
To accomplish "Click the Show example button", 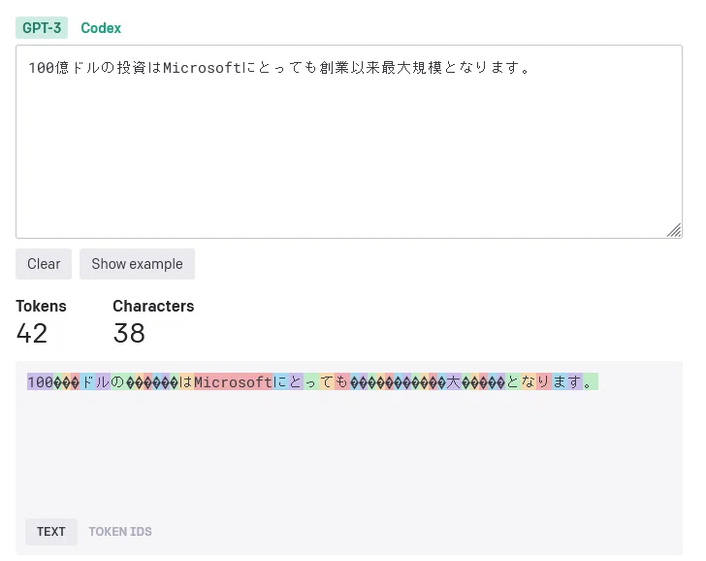I will [138, 264].
